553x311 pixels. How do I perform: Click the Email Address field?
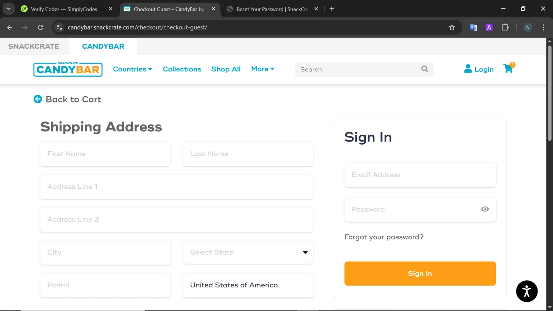coord(420,175)
